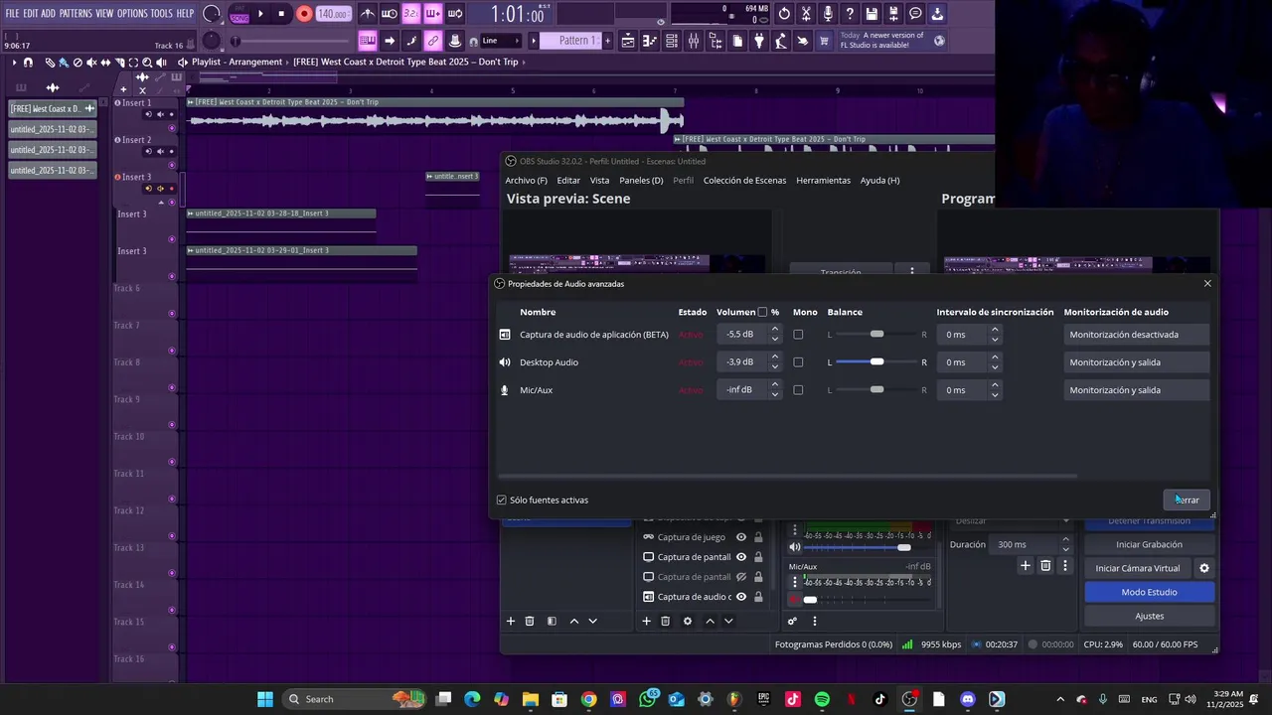
Task: Click Mic/Aux sync offset 0 ms field
Action: pyautogui.click(x=962, y=390)
